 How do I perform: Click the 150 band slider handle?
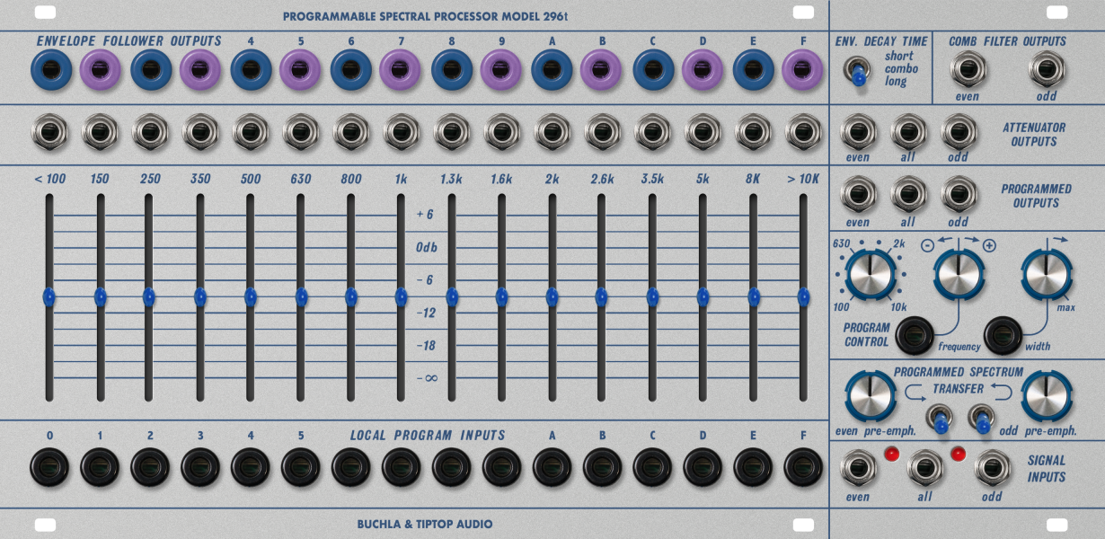100,296
